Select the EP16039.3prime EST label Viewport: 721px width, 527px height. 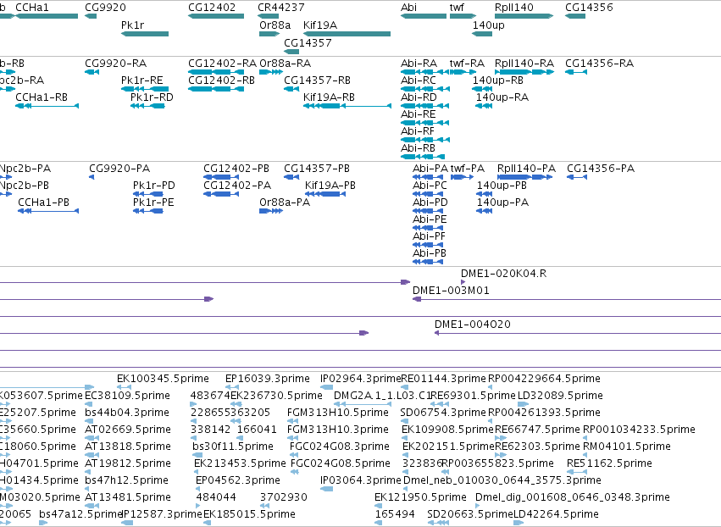(x=268, y=379)
